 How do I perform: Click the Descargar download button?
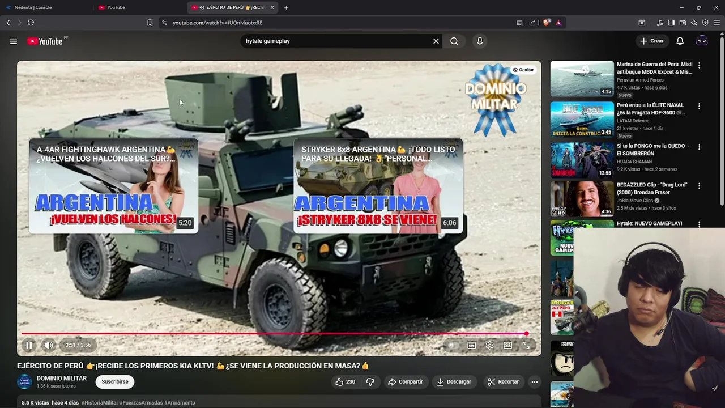pyautogui.click(x=454, y=382)
